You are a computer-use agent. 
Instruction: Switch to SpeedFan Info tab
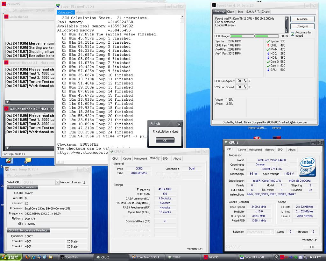(240, 12)
